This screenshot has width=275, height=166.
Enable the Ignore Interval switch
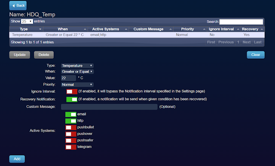click(72, 91)
